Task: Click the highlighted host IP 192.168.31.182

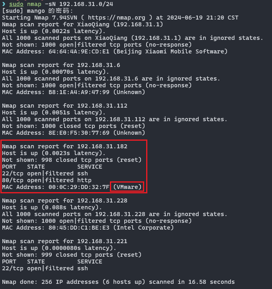Action: pos(102,146)
